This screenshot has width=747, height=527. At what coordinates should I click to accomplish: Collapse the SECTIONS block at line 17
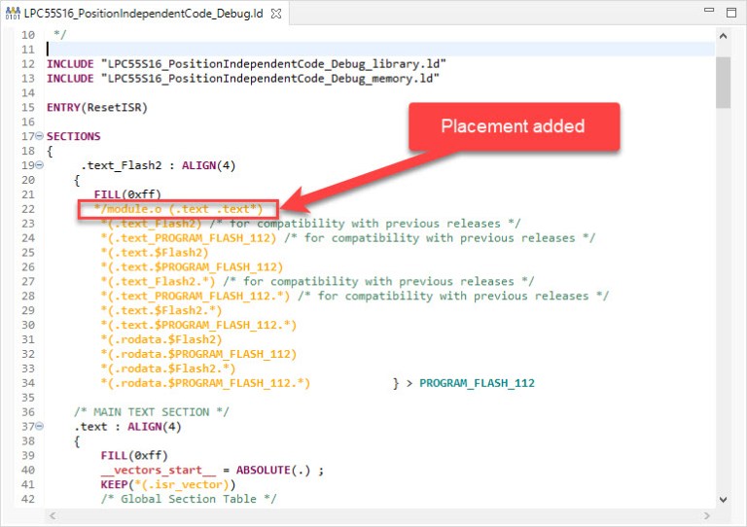[39, 136]
